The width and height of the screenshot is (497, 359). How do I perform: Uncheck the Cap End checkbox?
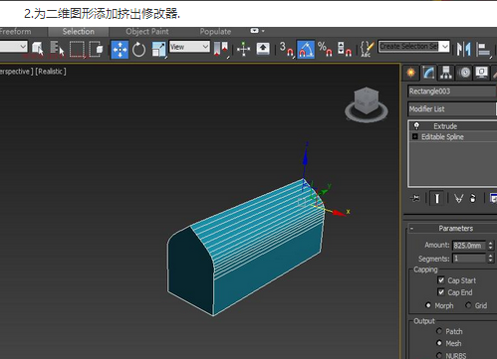(x=441, y=292)
